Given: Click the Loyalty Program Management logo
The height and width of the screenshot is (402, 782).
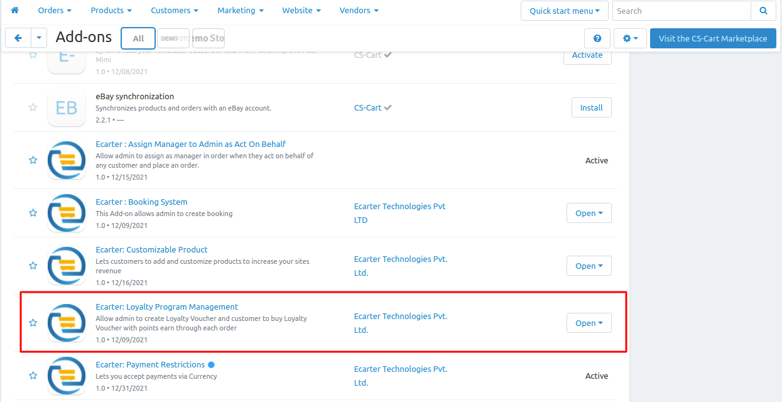Looking at the screenshot, I should coord(67,323).
